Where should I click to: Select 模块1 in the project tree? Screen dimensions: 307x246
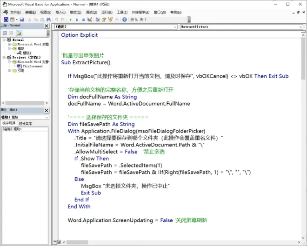tap(27, 53)
